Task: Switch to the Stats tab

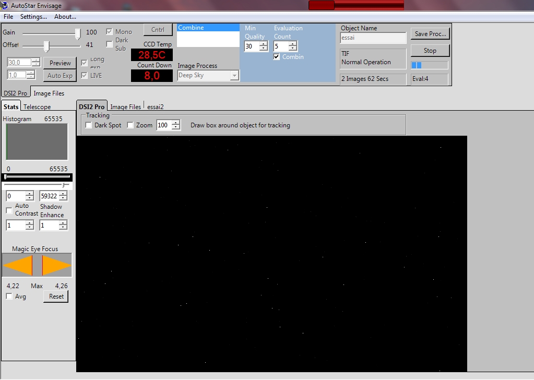Action: point(11,106)
